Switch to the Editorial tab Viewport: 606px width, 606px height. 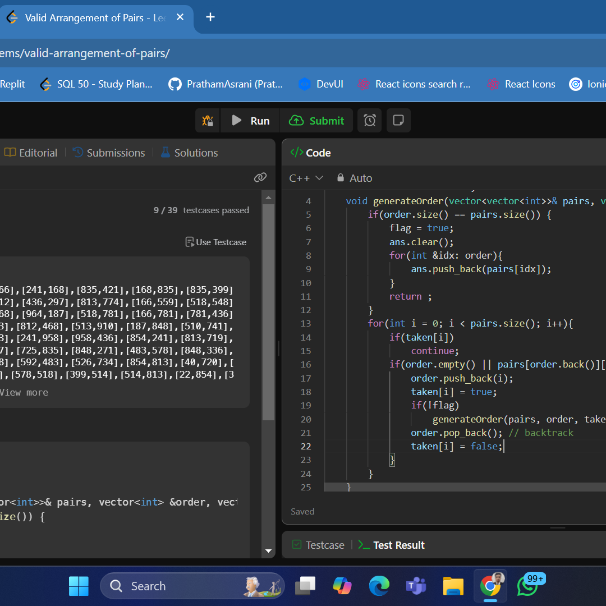click(31, 153)
